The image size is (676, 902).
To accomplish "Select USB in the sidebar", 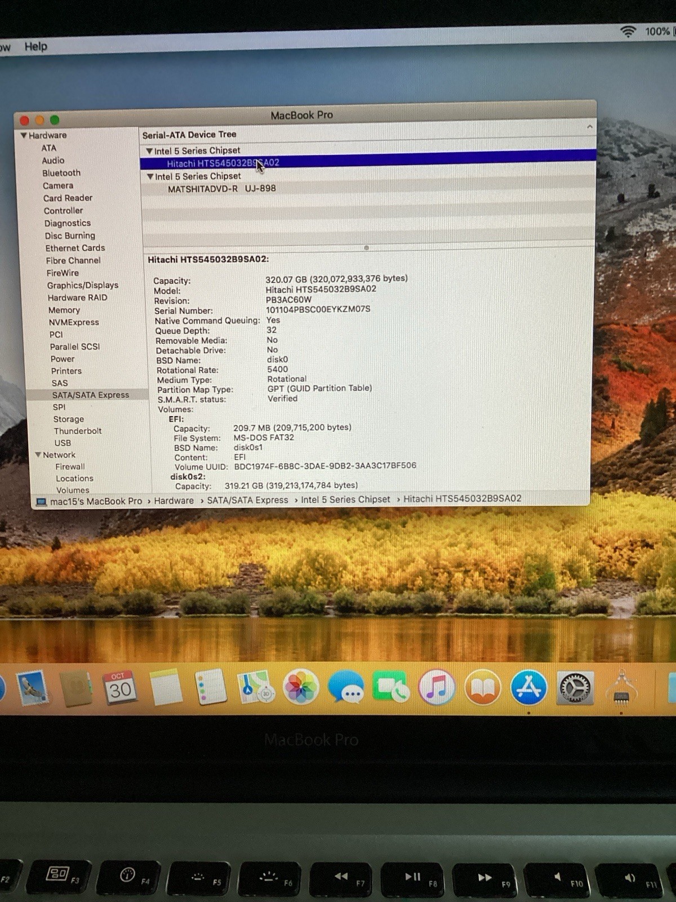I will click(x=63, y=443).
